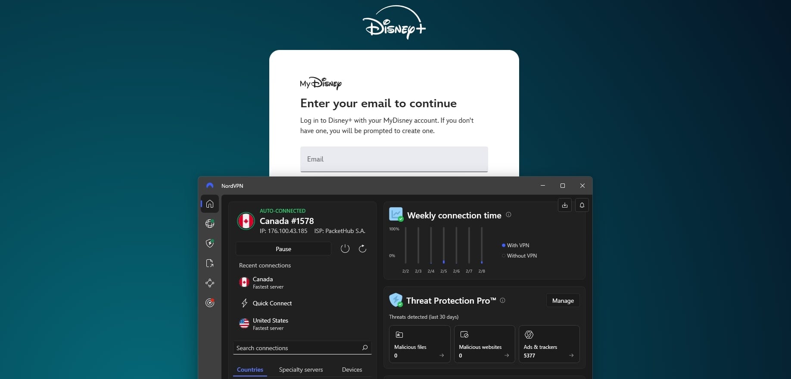Click the 2/8 bar in weekly chart
The image size is (791, 379).
(x=482, y=245)
